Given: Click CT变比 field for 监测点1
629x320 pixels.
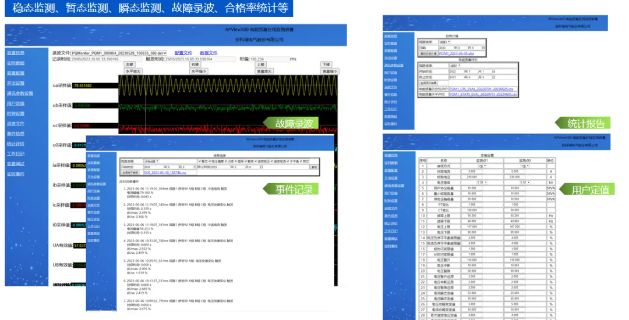Looking at the screenshot, I should tap(472, 210).
